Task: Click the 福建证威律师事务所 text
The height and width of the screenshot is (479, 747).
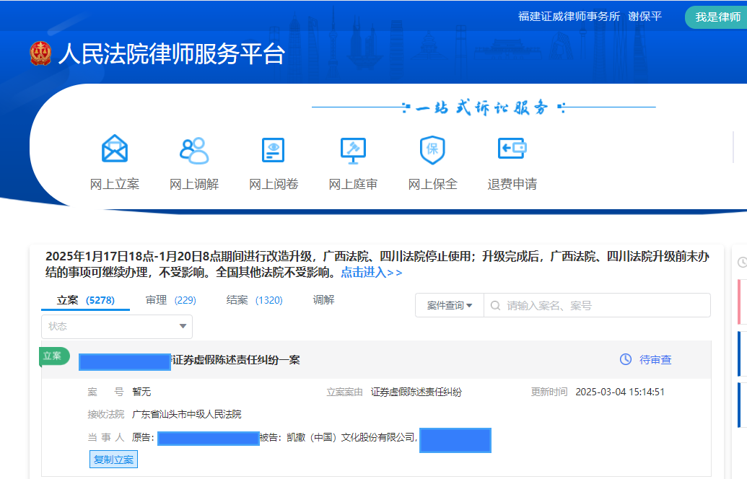Action: 569,17
